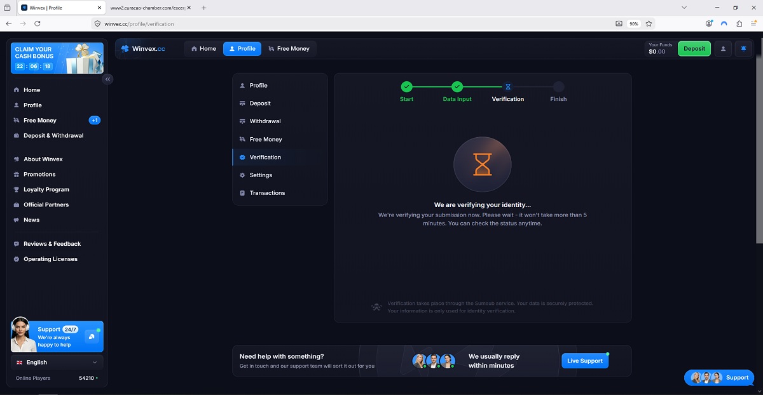Open a new browser tab with plus

pyautogui.click(x=203, y=8)
